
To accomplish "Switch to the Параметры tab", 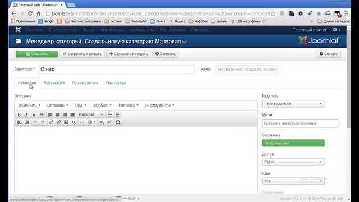I will coord(116,83).
